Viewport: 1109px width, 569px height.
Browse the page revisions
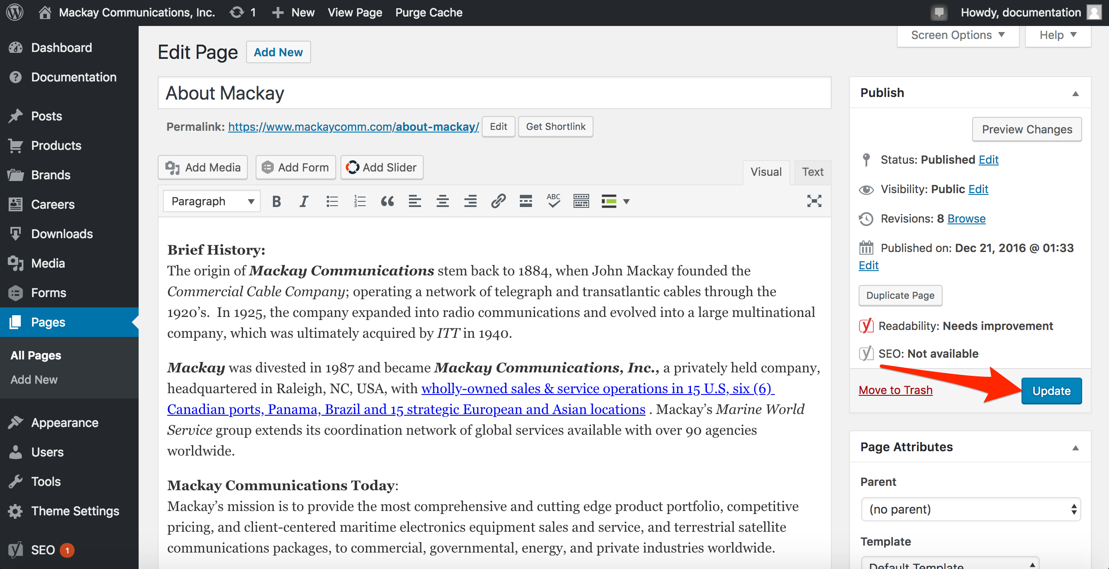coord(966,219)
